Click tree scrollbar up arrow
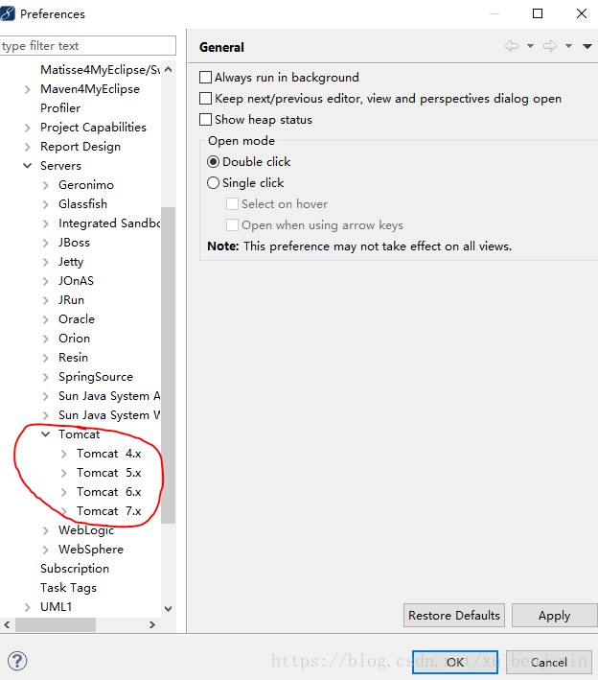This screenshot has width=598, height=680. [169, 69]
